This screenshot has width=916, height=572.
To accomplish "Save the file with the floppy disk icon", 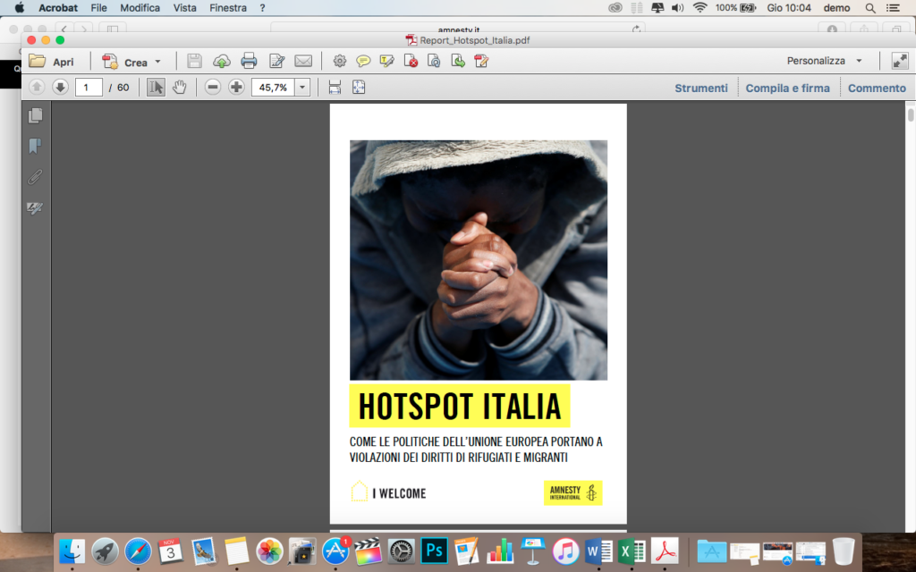I will pyautogui.click(x=194, y=61).
